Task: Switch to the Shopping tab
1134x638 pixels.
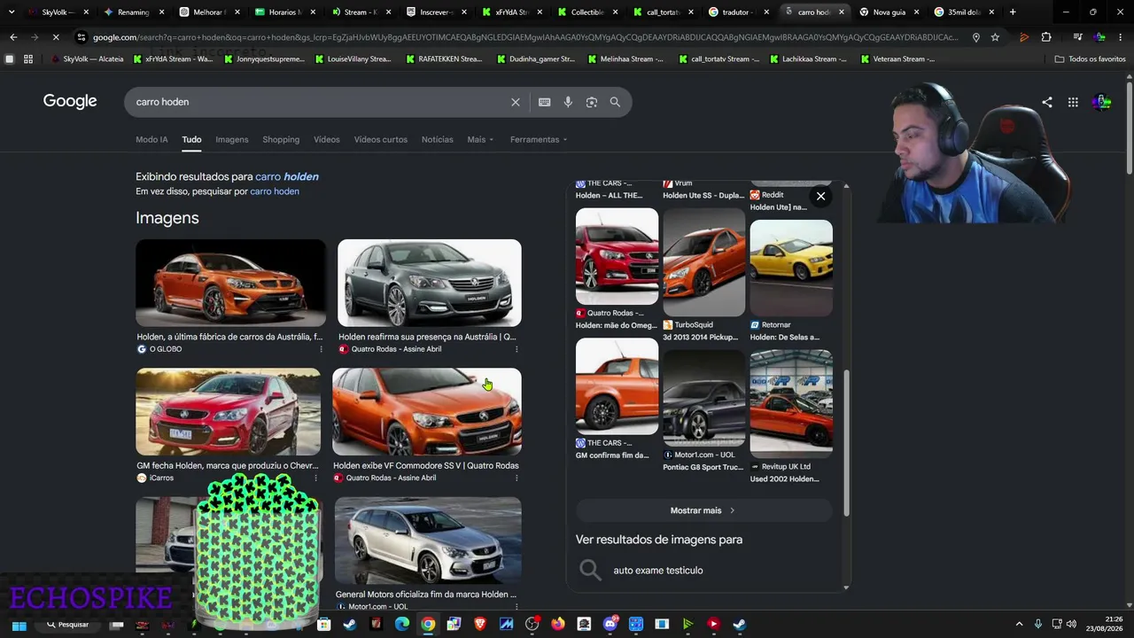Action: (281, 139)
